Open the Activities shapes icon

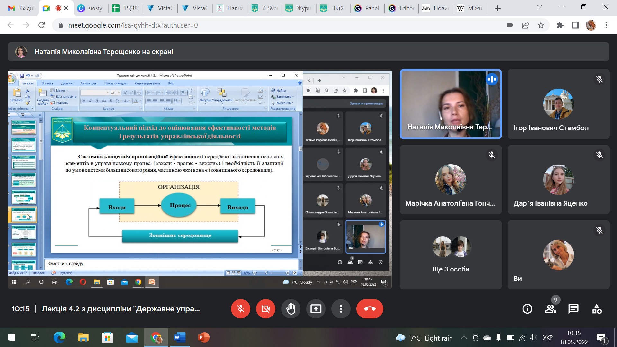[597, 309]
